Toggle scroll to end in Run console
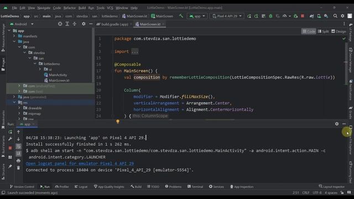This screenshot has width=354, height=199. click(x=18, y=154)
